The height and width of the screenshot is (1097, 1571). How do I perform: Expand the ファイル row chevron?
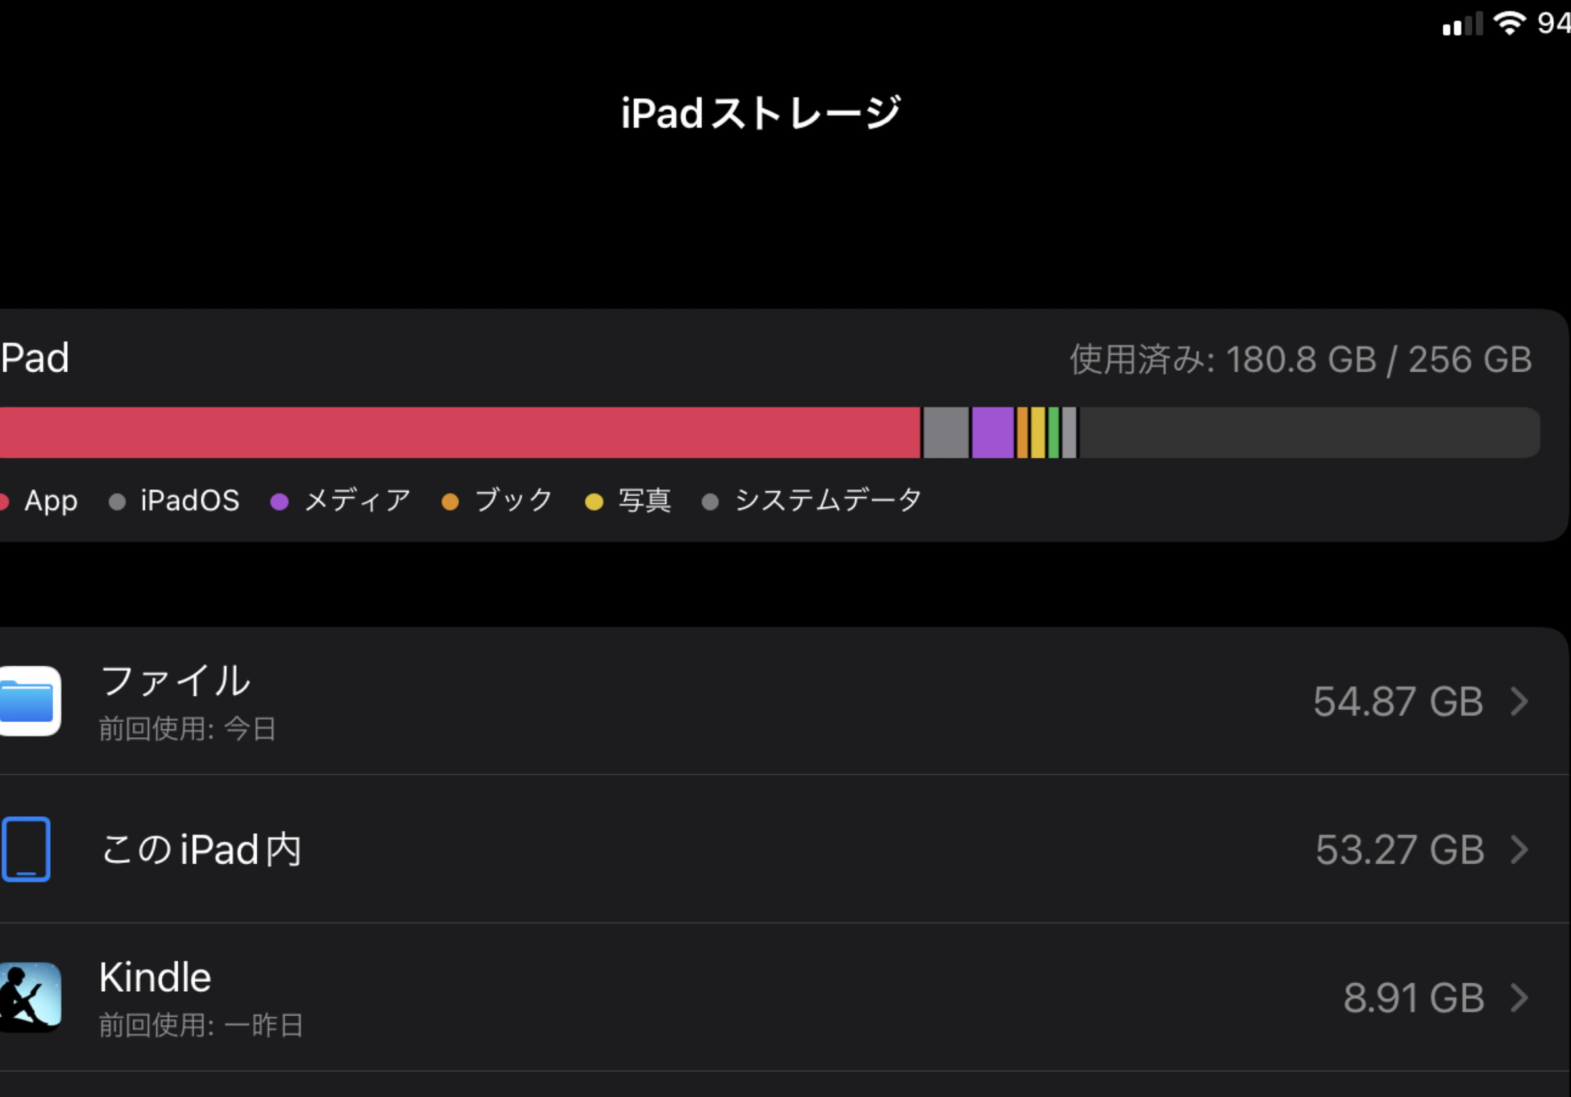[1520, 701]
